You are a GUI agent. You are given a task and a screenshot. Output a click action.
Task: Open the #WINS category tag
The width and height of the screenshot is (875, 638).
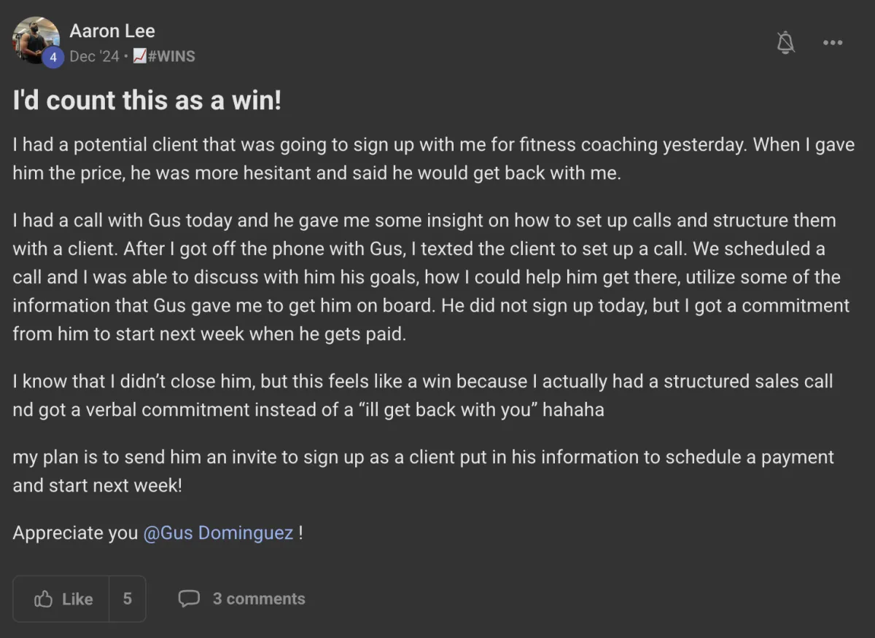(x=171, y=57)
